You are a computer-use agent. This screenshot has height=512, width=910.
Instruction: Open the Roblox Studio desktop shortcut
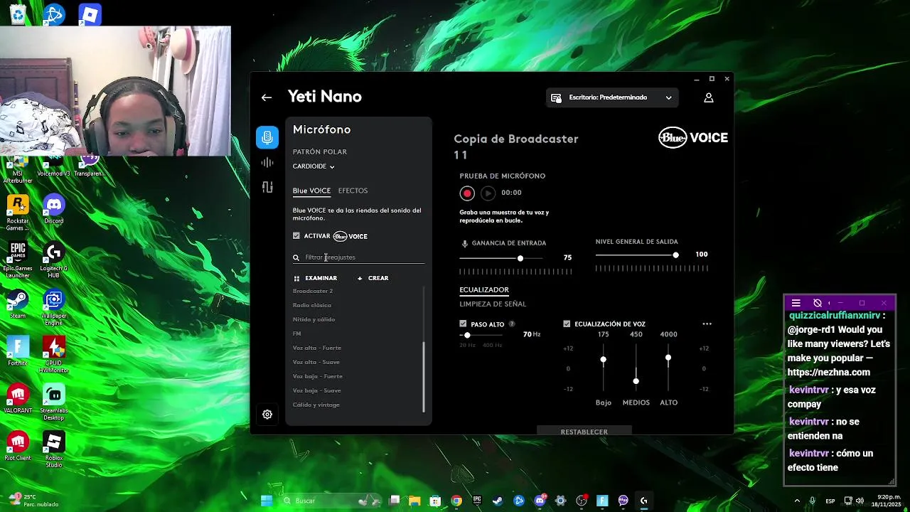[x=54, y=449]
